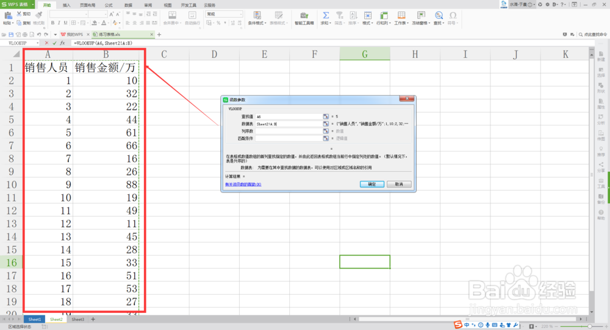Screen dimensions: 610x330
Task: Click the zoom slider in status bar
Action: tap(590, 326)
